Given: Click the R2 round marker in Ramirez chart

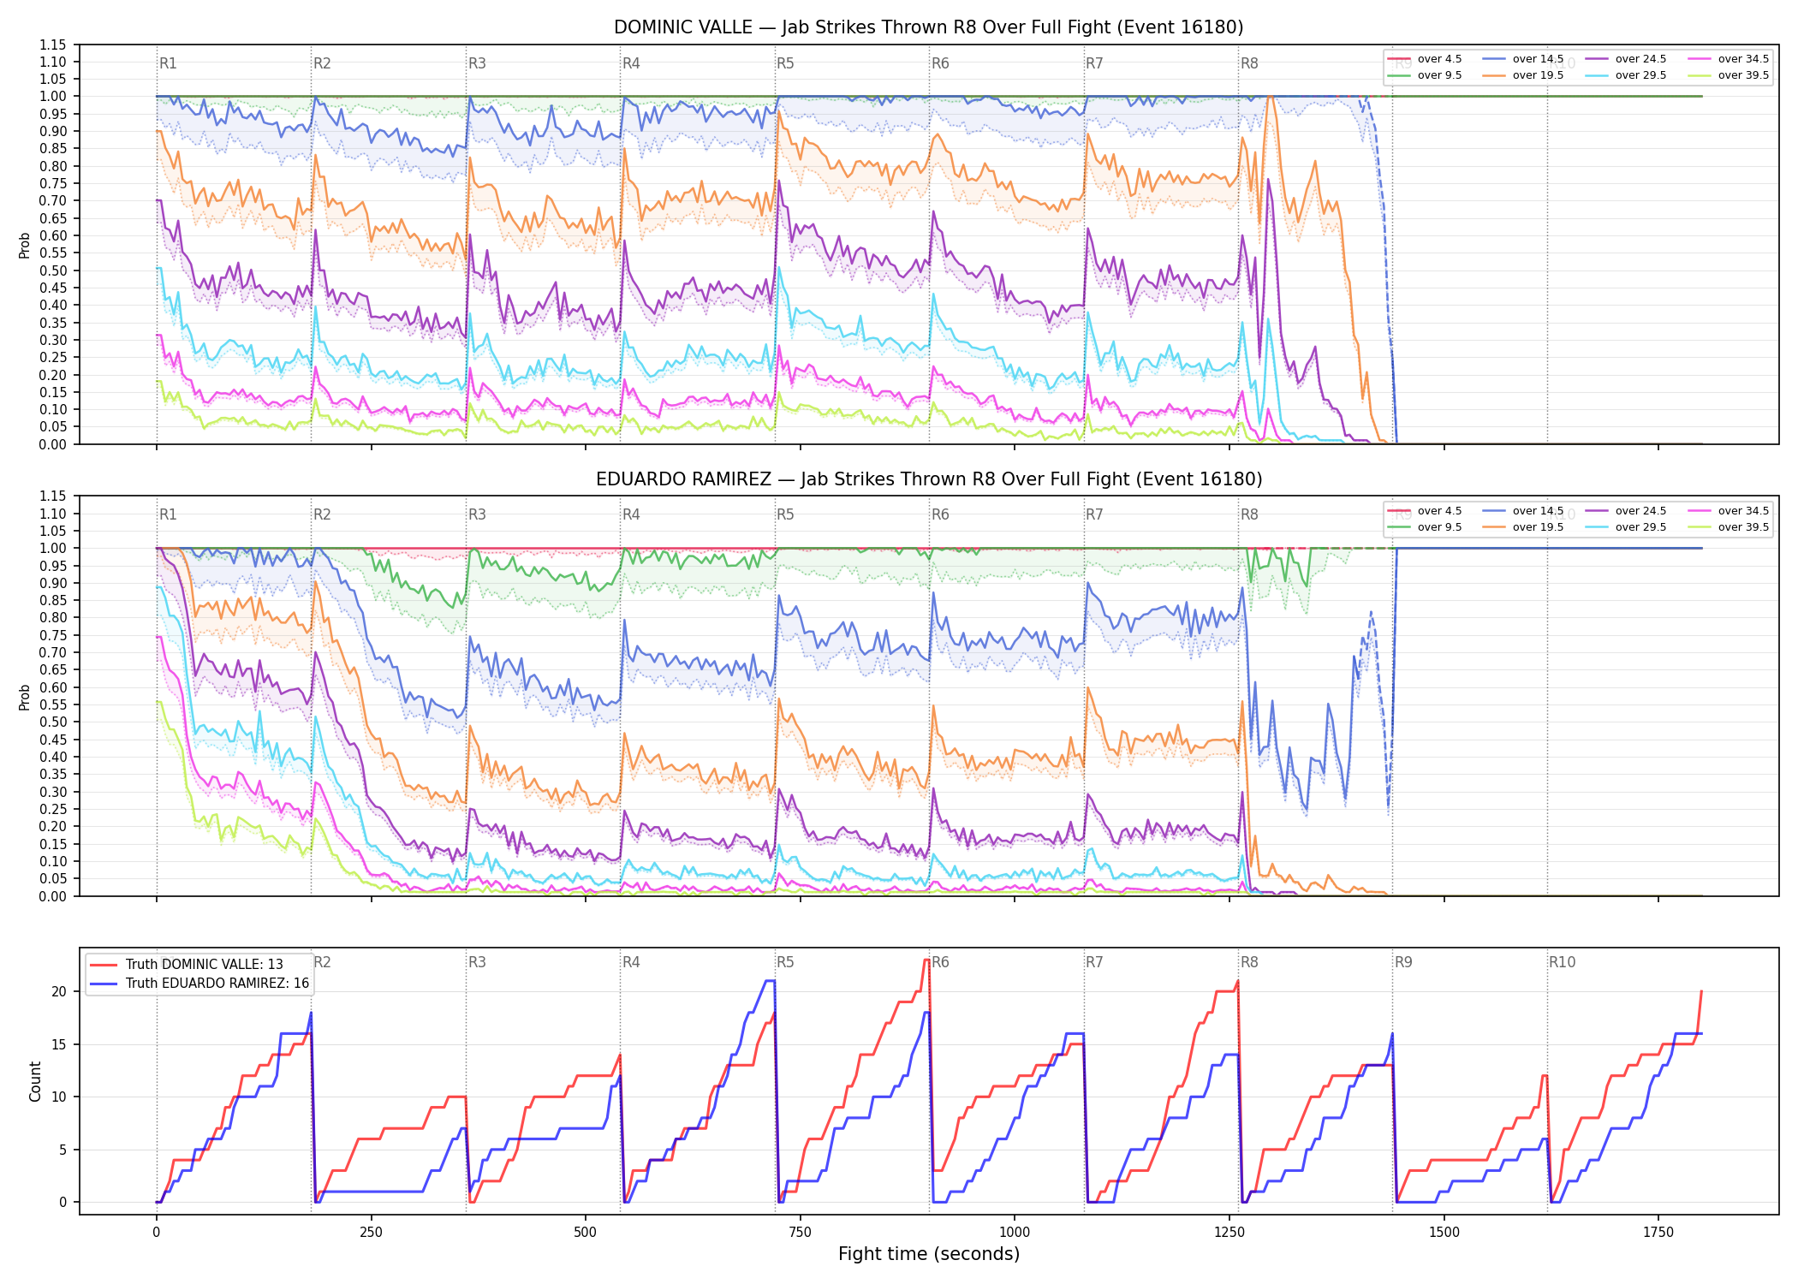Looking at the screenshot, I should [x=322, y=514].
